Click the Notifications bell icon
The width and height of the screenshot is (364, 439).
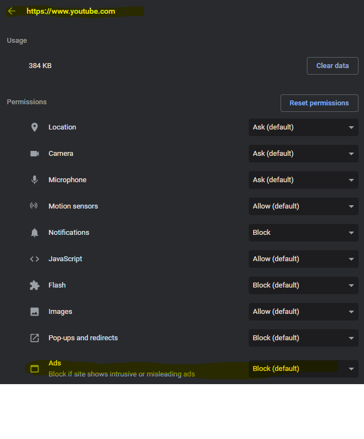pyautogui.click(x=35, y=232)
